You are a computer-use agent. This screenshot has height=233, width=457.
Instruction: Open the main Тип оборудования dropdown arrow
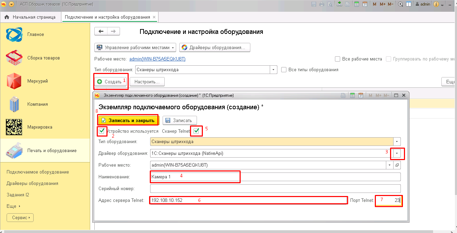click(x=274, y=69)
